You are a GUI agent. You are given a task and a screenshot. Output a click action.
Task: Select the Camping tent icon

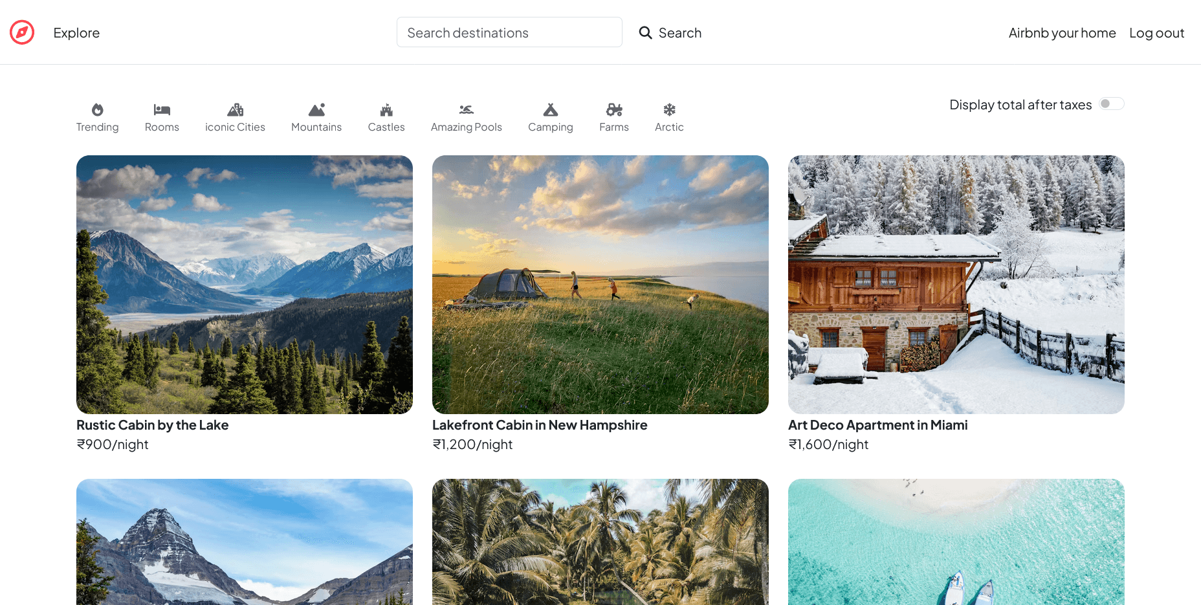click(551, 109)
